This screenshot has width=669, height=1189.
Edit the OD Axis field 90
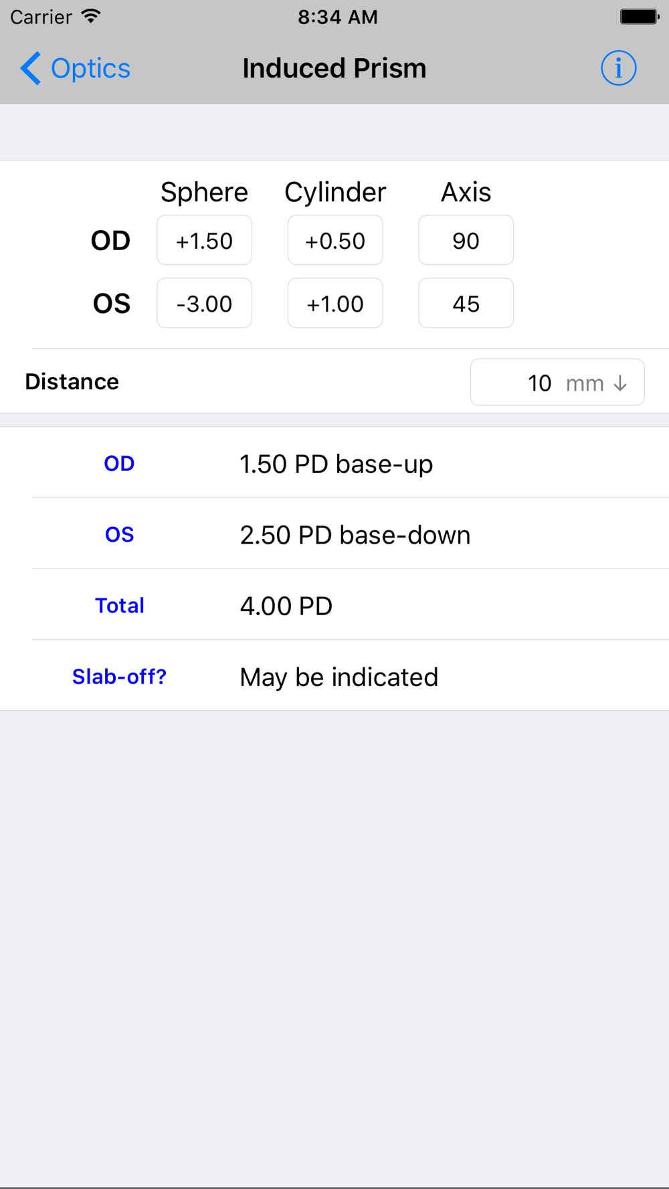coord(466,240)
